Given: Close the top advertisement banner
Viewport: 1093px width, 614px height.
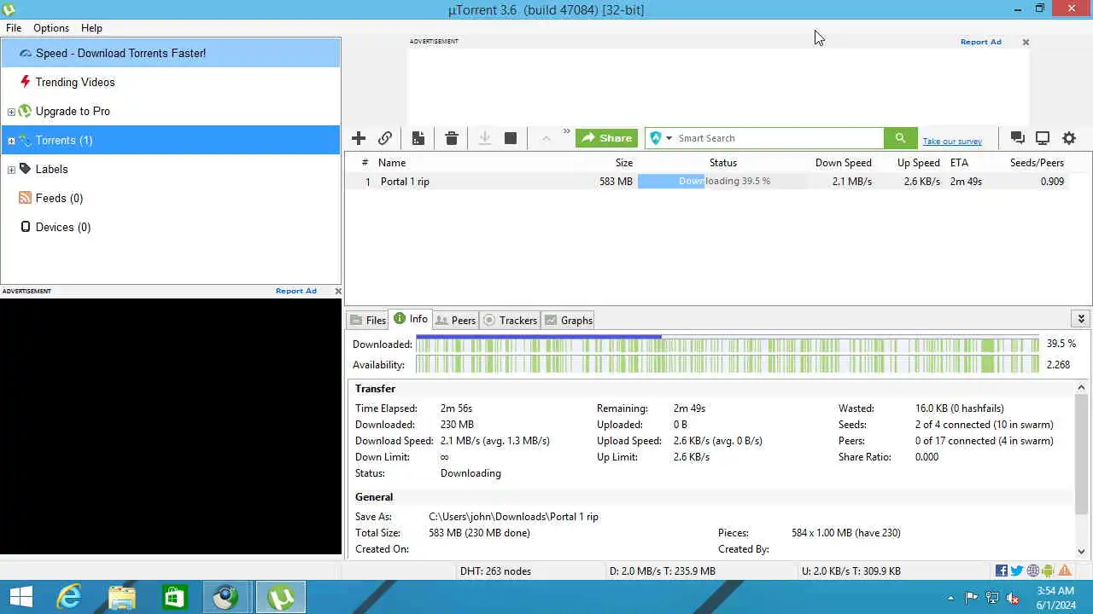Looking at the screenshot, I should point(1026,42).
